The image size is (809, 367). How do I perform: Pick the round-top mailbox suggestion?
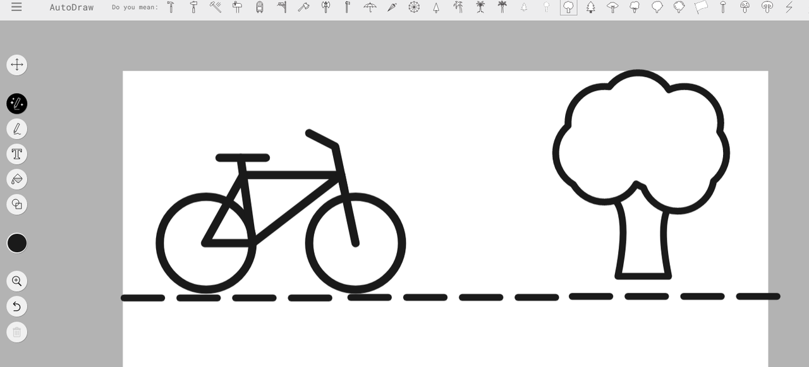260,7
